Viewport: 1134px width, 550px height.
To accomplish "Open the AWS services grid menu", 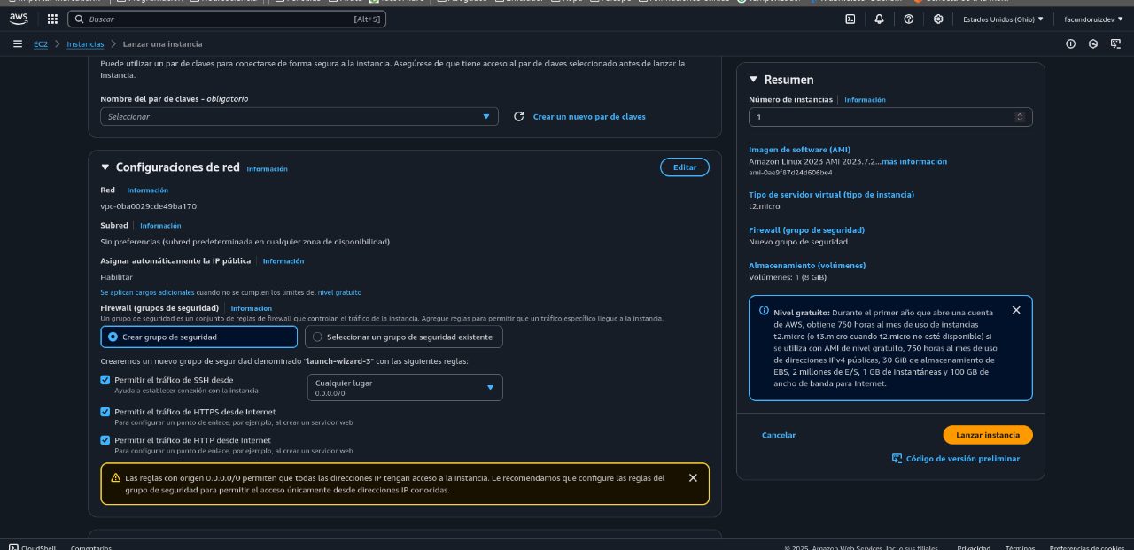I will pos(52,19).
